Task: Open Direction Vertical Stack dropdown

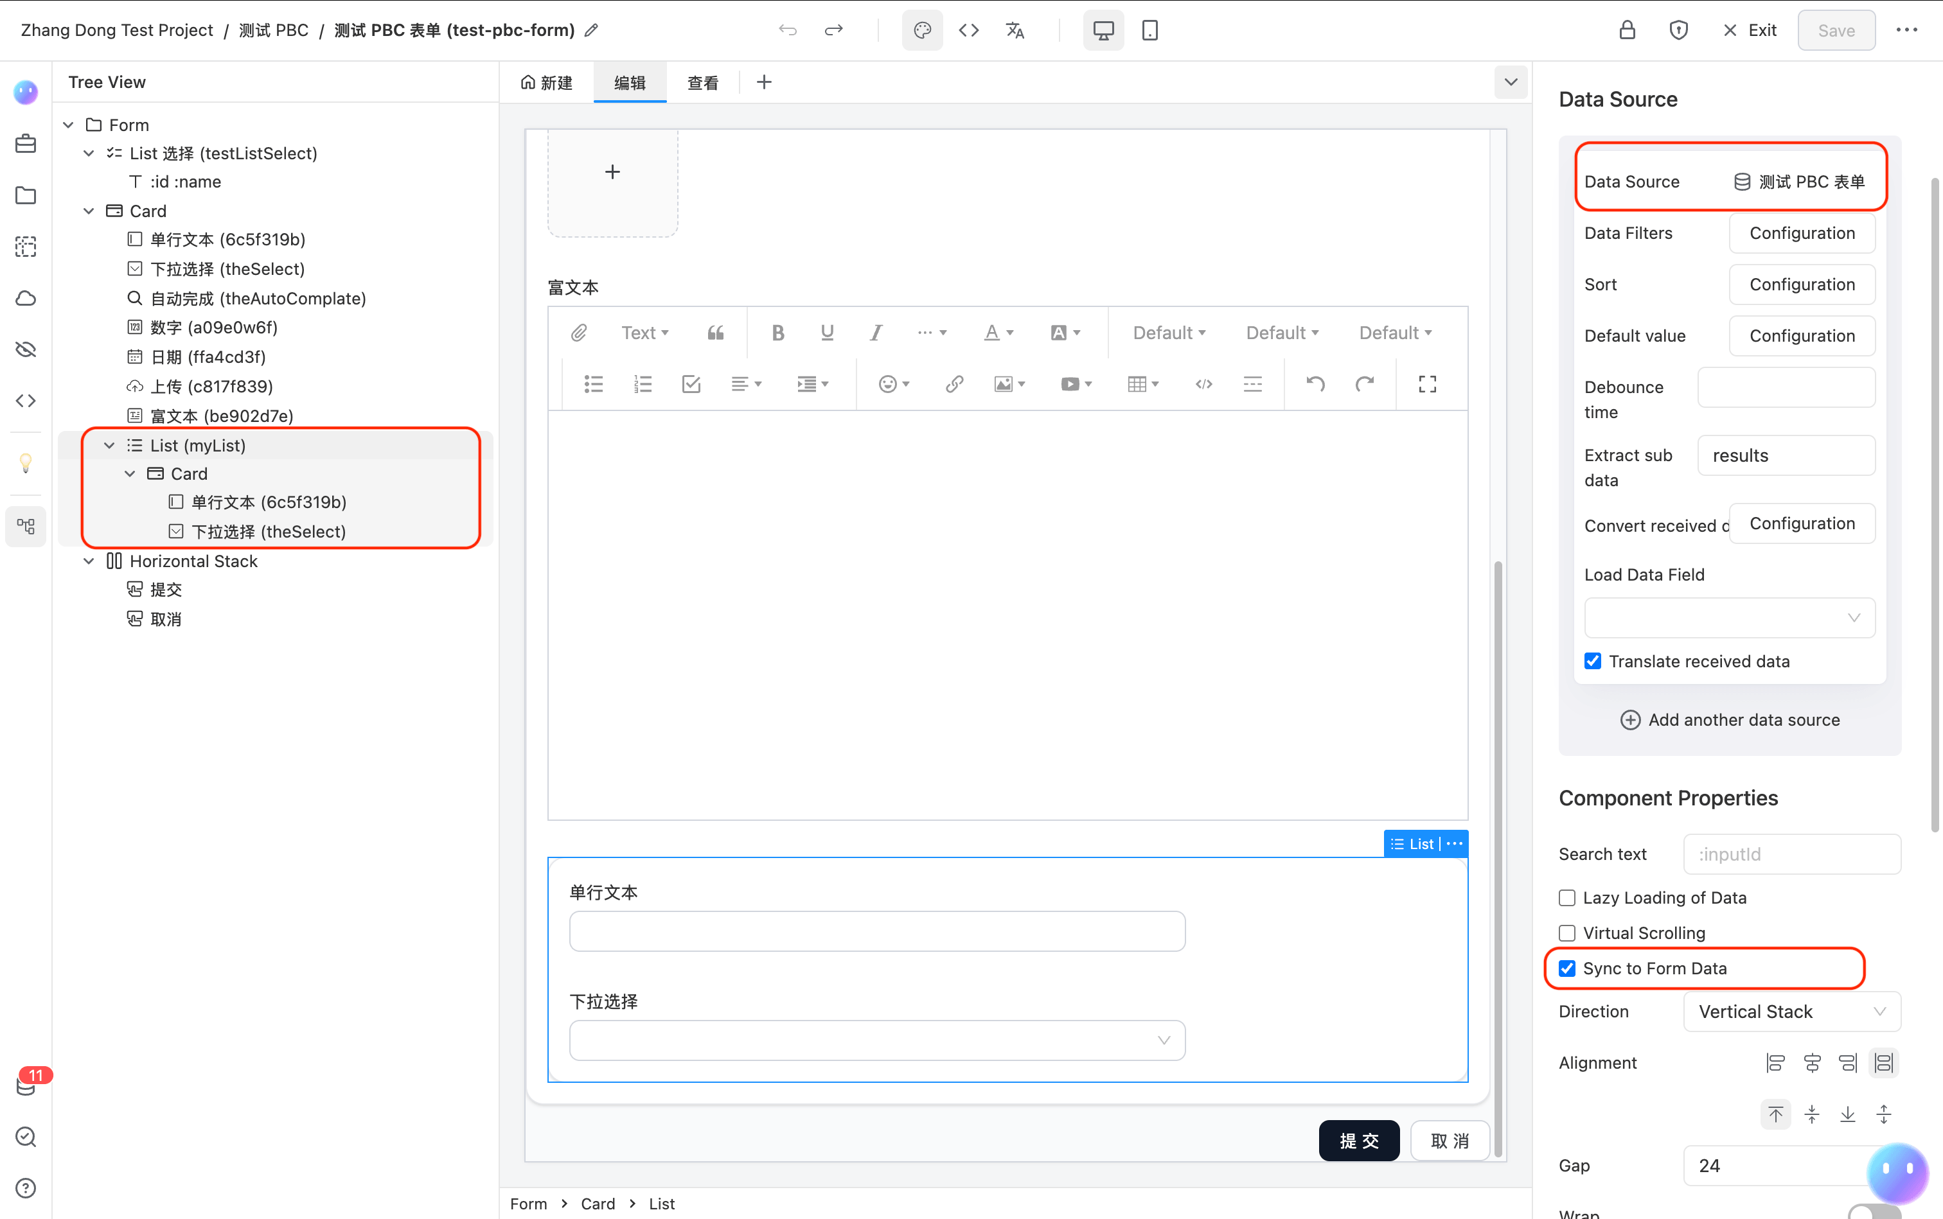Action: (x=1791, y=1012)
